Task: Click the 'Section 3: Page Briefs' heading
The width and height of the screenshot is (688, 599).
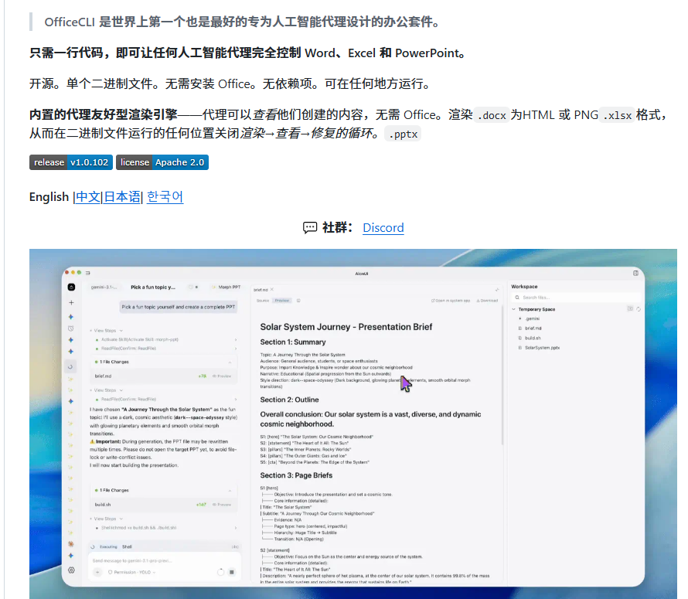Action: point(296,475)
